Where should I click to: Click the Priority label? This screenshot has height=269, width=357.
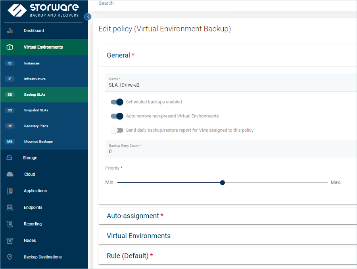pos(113,168)
